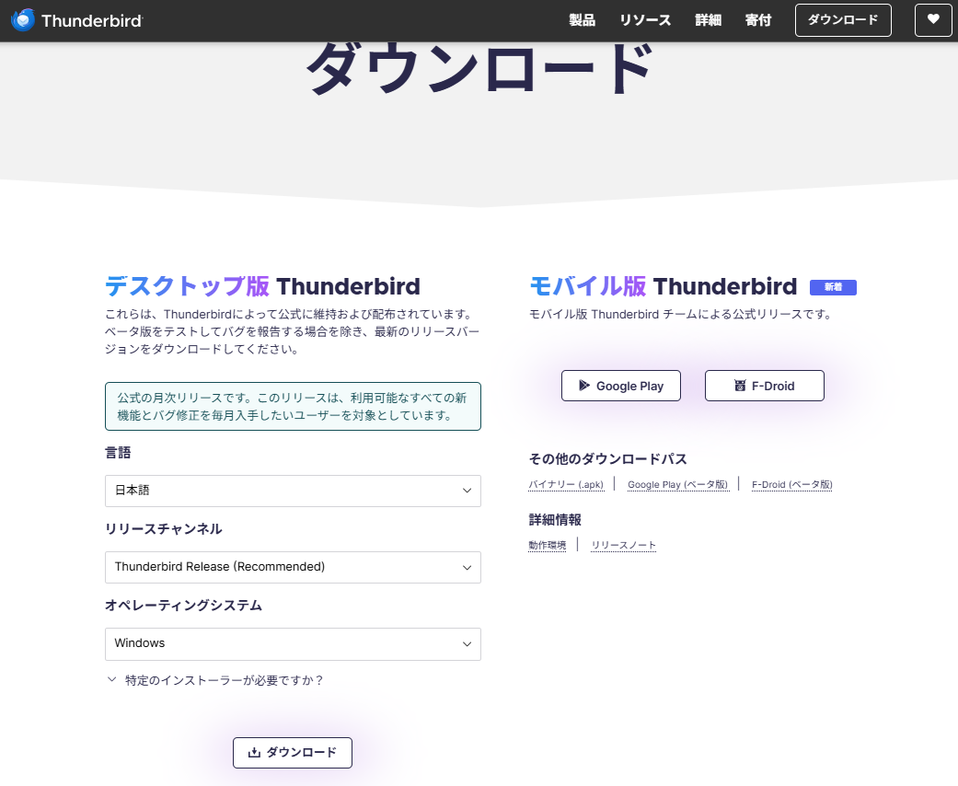Click the 新着 badge
Screen dimensions: 958x786
click(833, 287)
